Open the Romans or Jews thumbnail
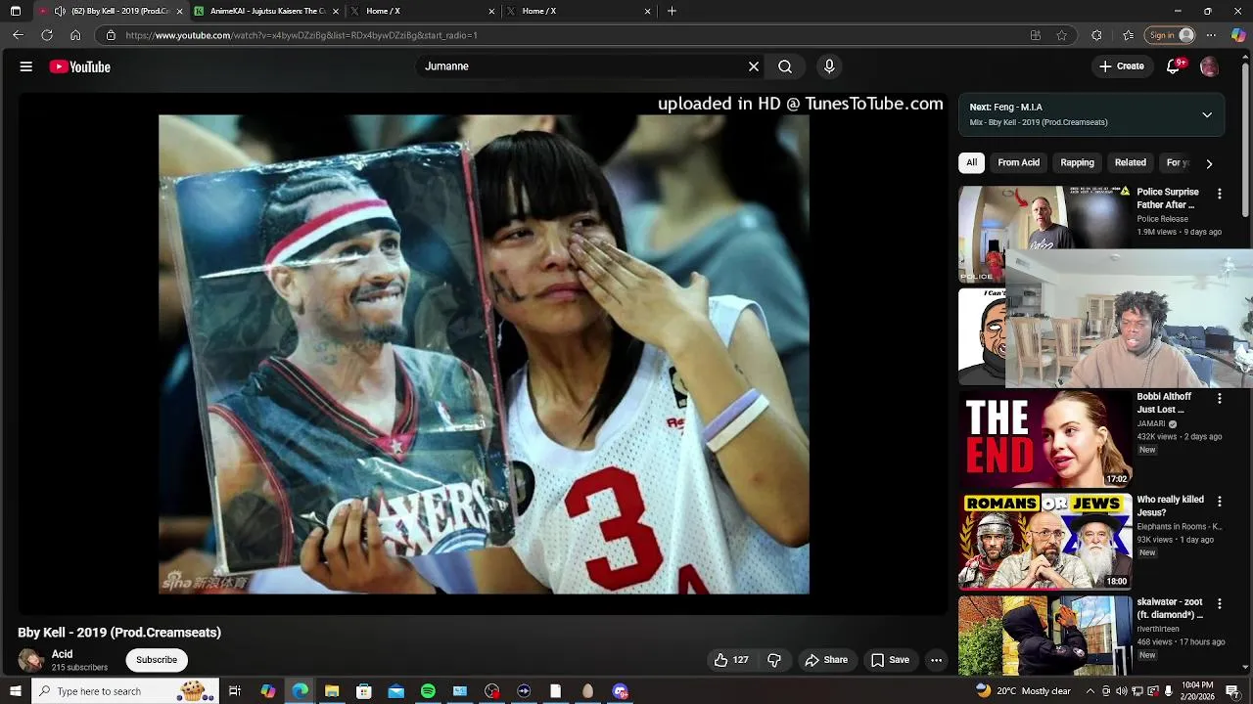The height and width of the screenshot is (704, 1253). [1044, 542]
